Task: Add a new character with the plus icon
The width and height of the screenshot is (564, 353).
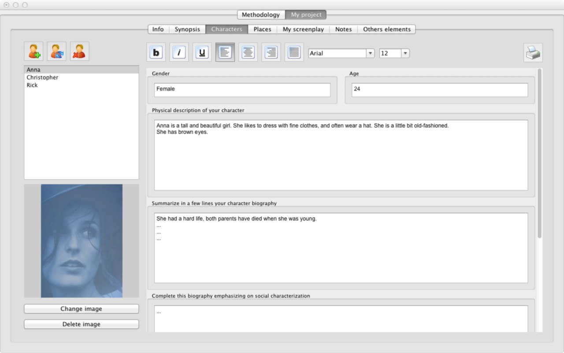Action: [34, 51]
